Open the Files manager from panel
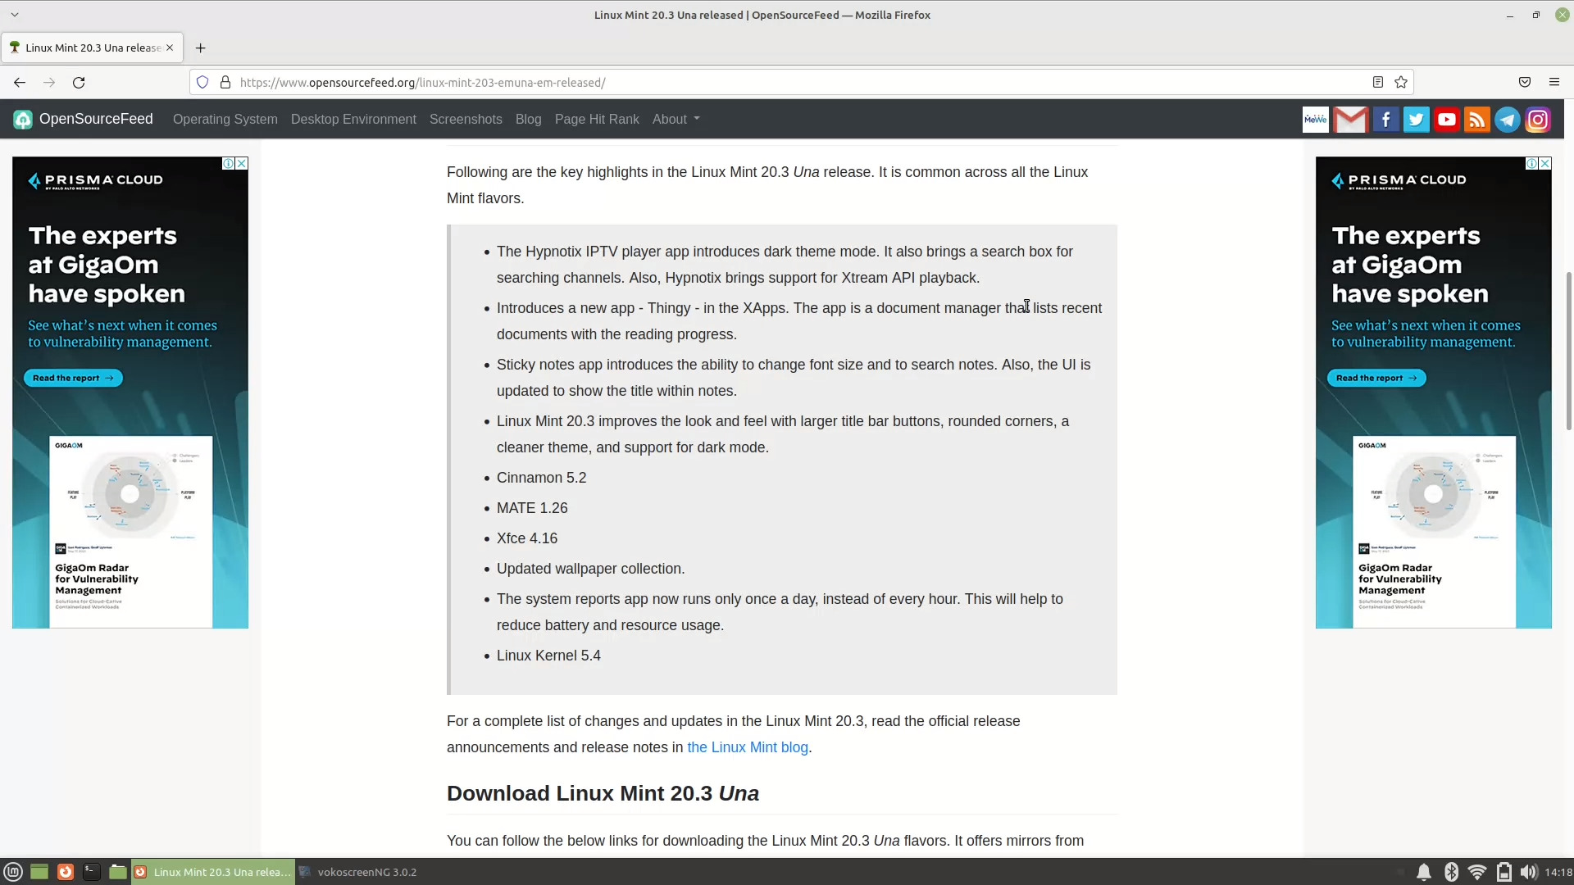Image resolution: width=1574 pixels, height=885 pixels. click(x=118, y=872)
